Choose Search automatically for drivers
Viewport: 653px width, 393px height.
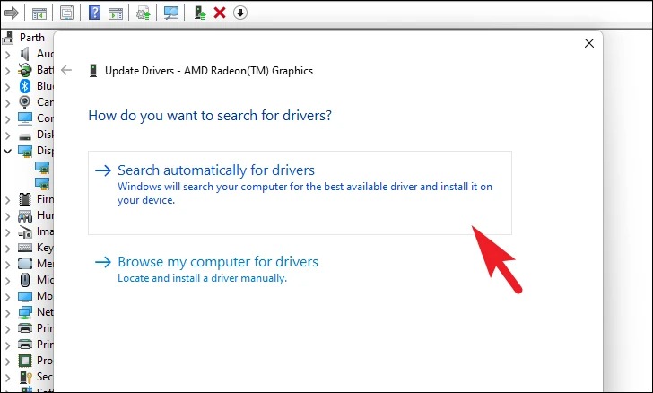pos(300,193)
